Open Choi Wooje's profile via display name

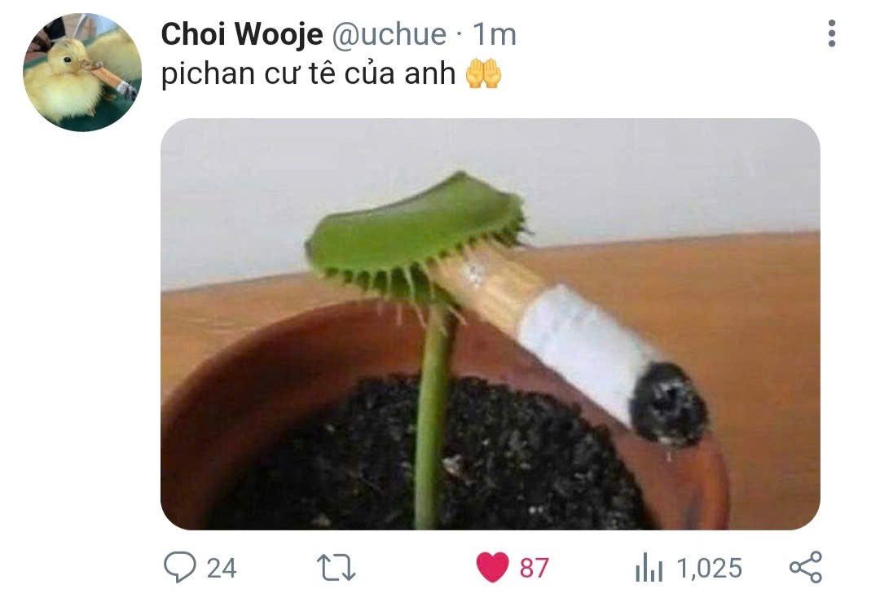pos(242,34)
